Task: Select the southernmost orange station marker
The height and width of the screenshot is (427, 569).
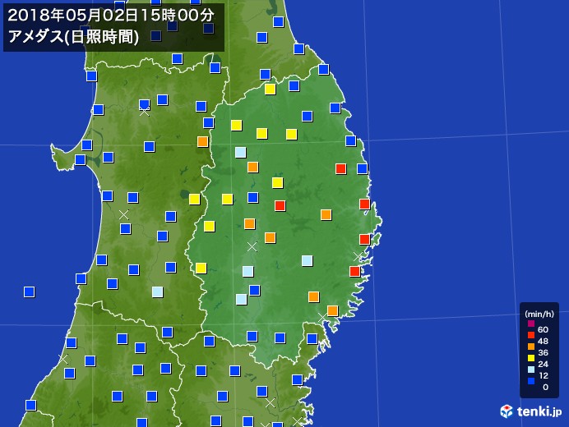Action: tap(332, 310)
